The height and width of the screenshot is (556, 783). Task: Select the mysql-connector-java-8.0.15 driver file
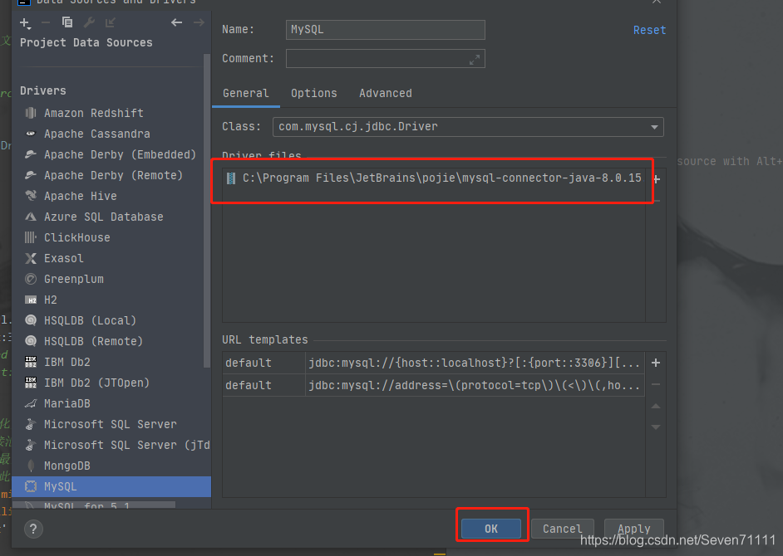[x=433, y=178]
